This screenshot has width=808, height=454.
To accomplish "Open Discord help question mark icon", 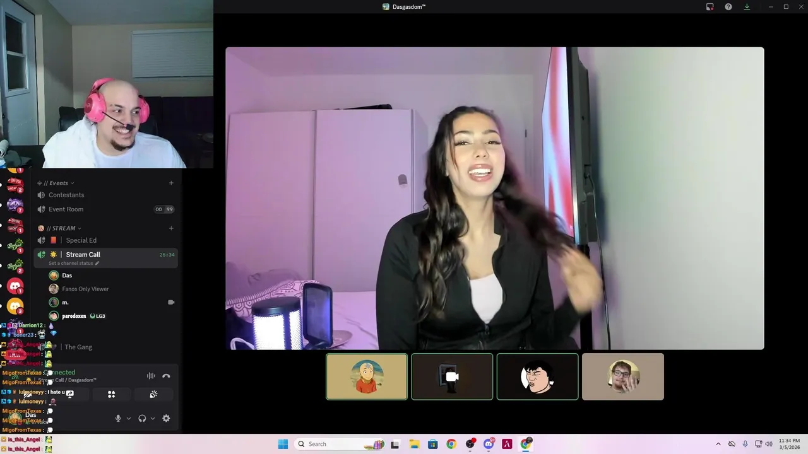I will 728,7.
